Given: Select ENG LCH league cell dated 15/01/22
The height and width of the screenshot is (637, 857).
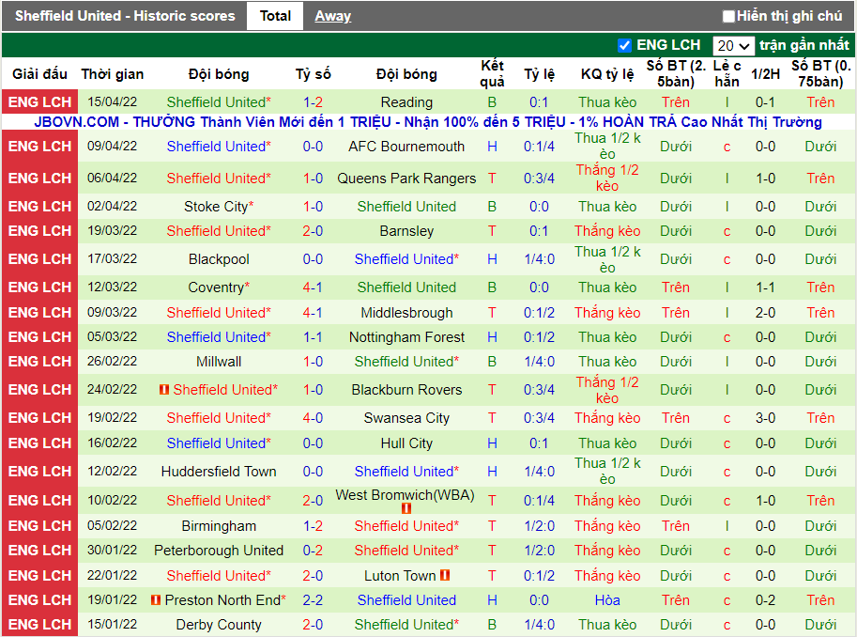Looking at the screenshot, I should [40, 625].
